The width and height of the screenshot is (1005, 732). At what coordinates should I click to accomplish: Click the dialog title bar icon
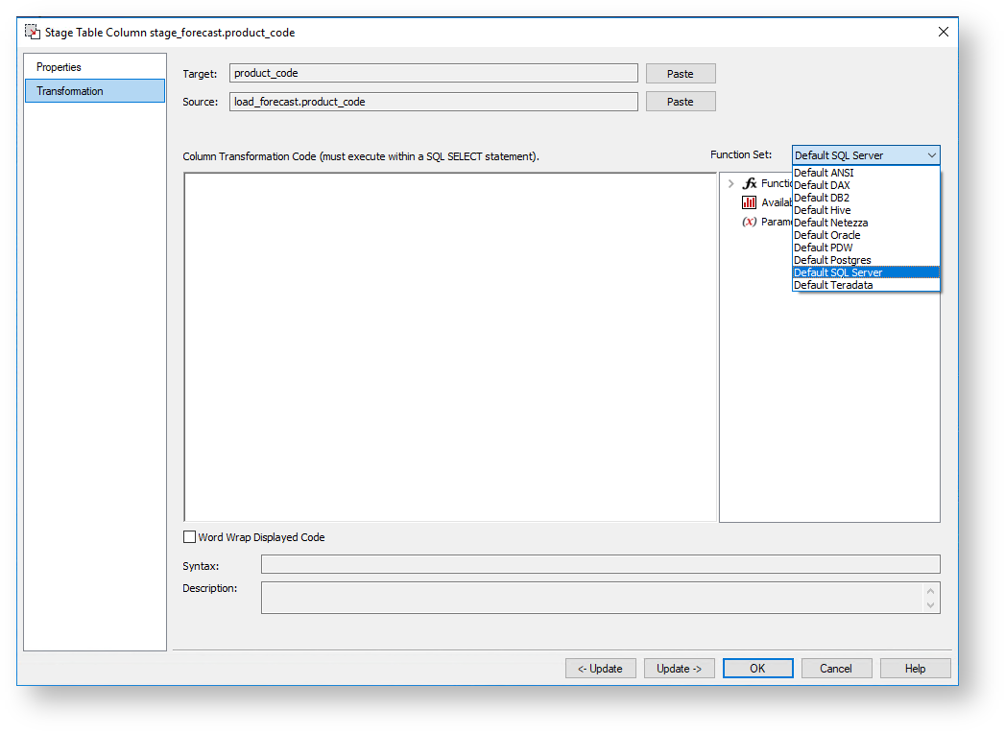[x=32, y=32]
